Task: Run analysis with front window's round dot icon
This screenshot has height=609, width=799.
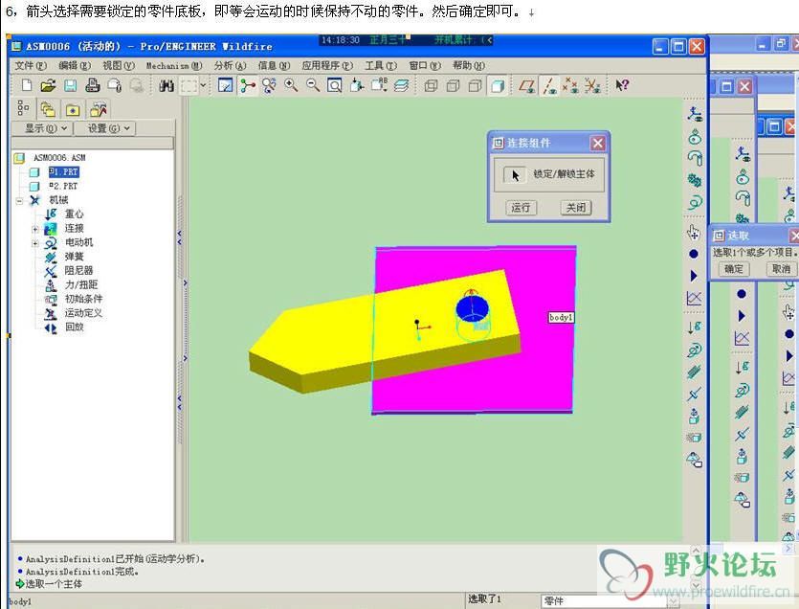Action: click(x=694, y=254)
